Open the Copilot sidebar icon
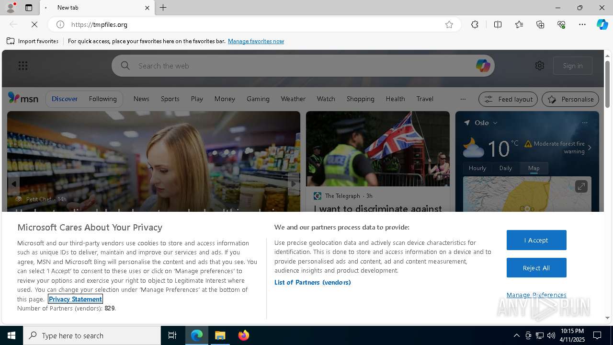 (602, 24)
